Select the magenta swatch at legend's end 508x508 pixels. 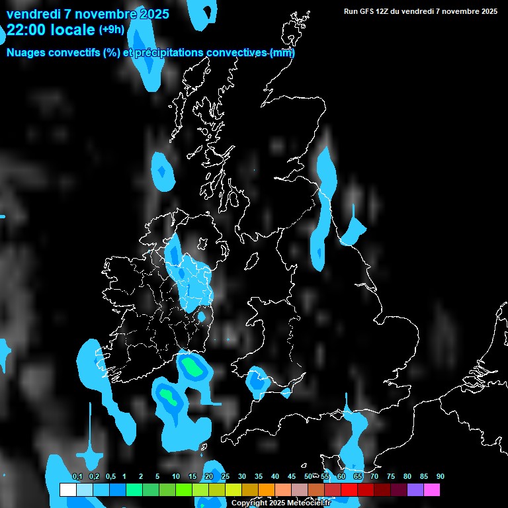(x=432, y=490)
